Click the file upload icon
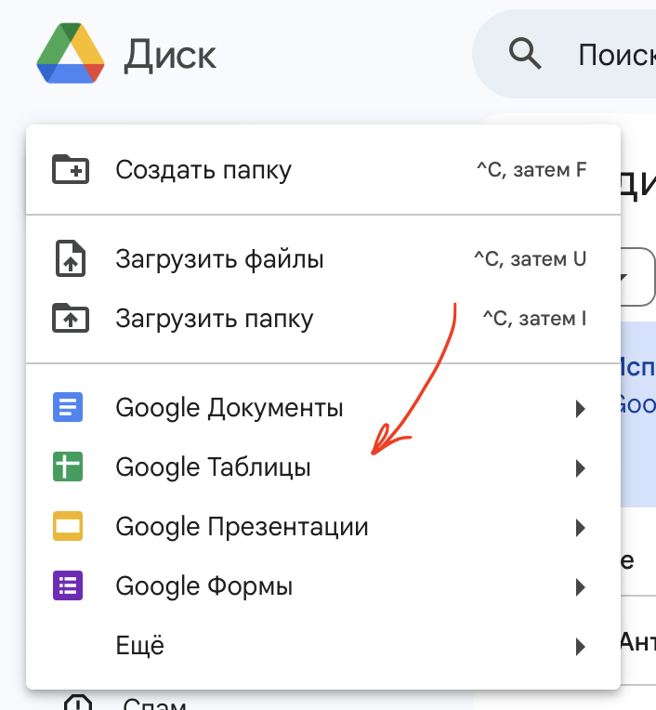Viewport: 656px width, 710px height. 70,259
